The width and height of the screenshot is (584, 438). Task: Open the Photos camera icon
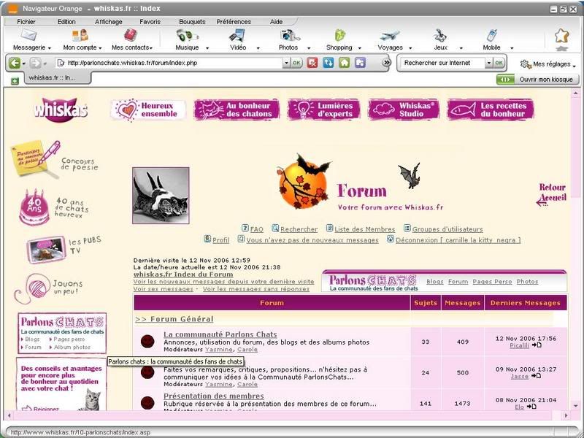(290, 35)
